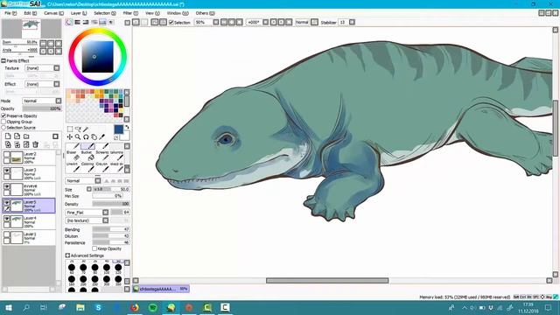The height and width of the screenshot is (315, 560).
Task: Show the RGB slider panel
Action: point(78,22)
